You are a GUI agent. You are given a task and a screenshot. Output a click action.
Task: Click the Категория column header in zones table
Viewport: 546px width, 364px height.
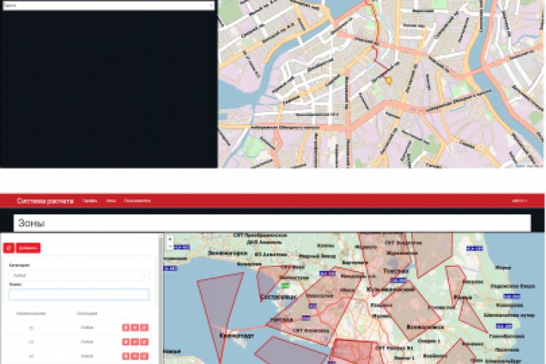(87, 313)
